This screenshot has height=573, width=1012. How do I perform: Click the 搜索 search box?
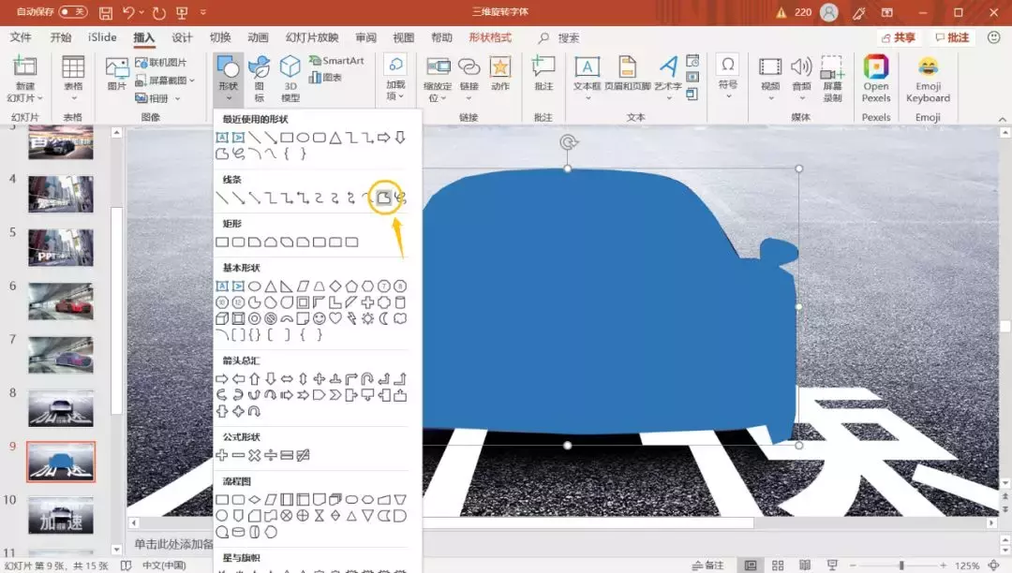click(559, 38)
